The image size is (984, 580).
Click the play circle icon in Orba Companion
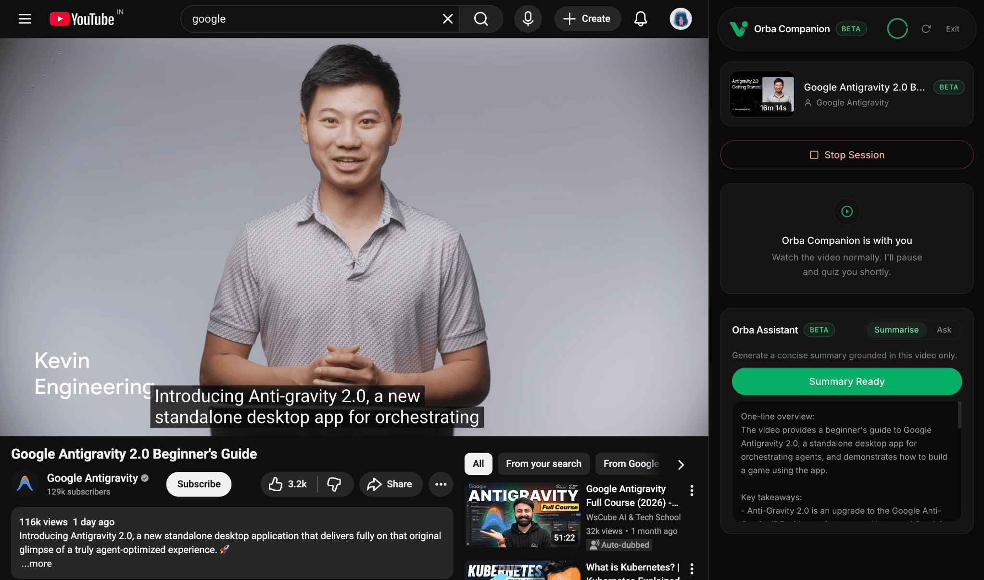coord(847,211)
